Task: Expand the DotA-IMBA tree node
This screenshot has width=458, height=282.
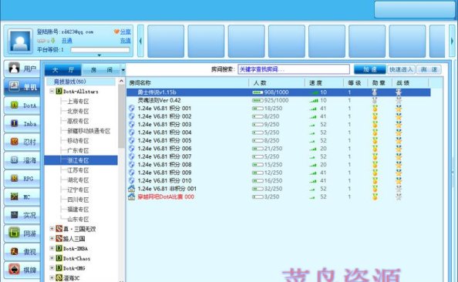Action: [x=52, y=248]
